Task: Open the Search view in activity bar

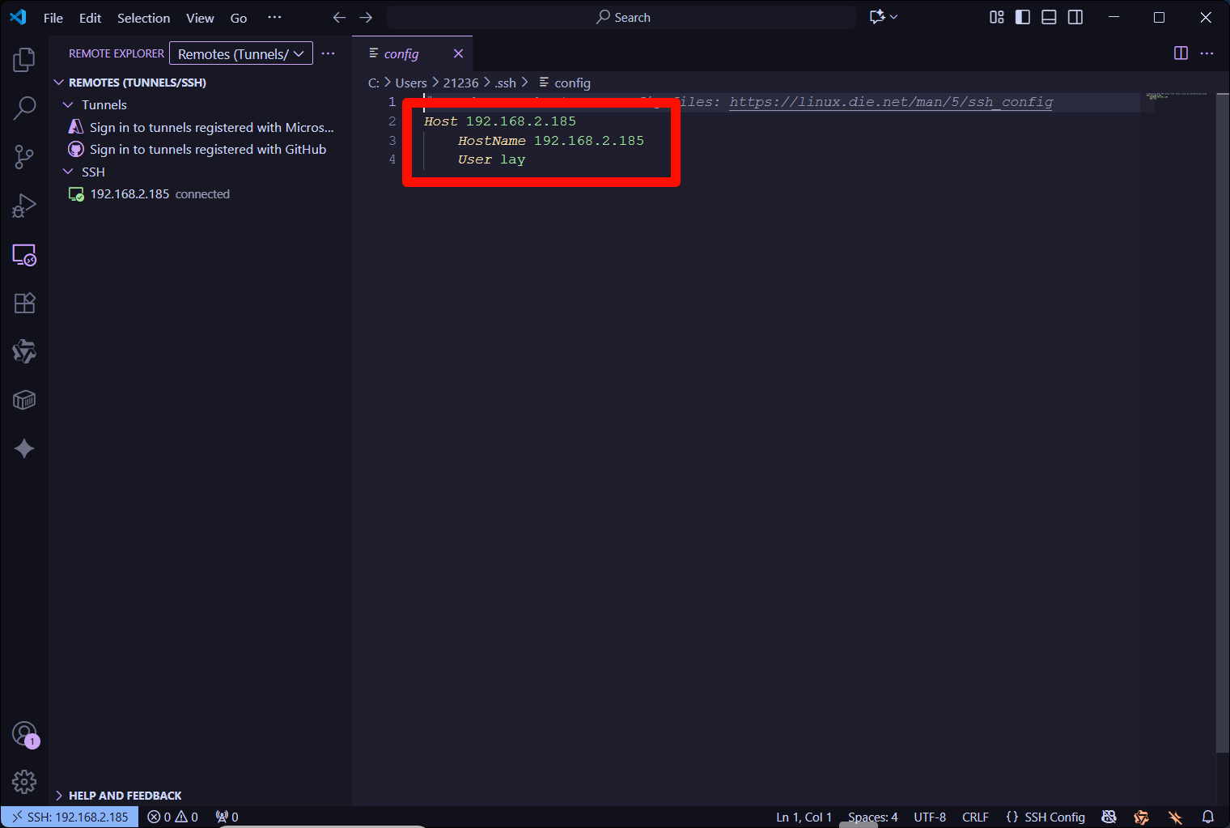Action: click(x=24, y=108)
